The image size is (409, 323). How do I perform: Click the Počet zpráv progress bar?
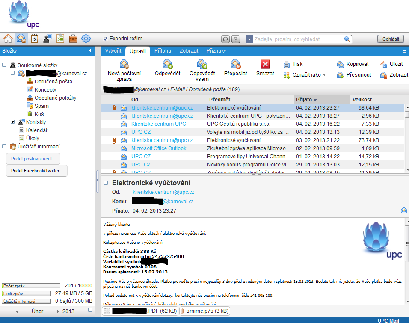[31, 286]
